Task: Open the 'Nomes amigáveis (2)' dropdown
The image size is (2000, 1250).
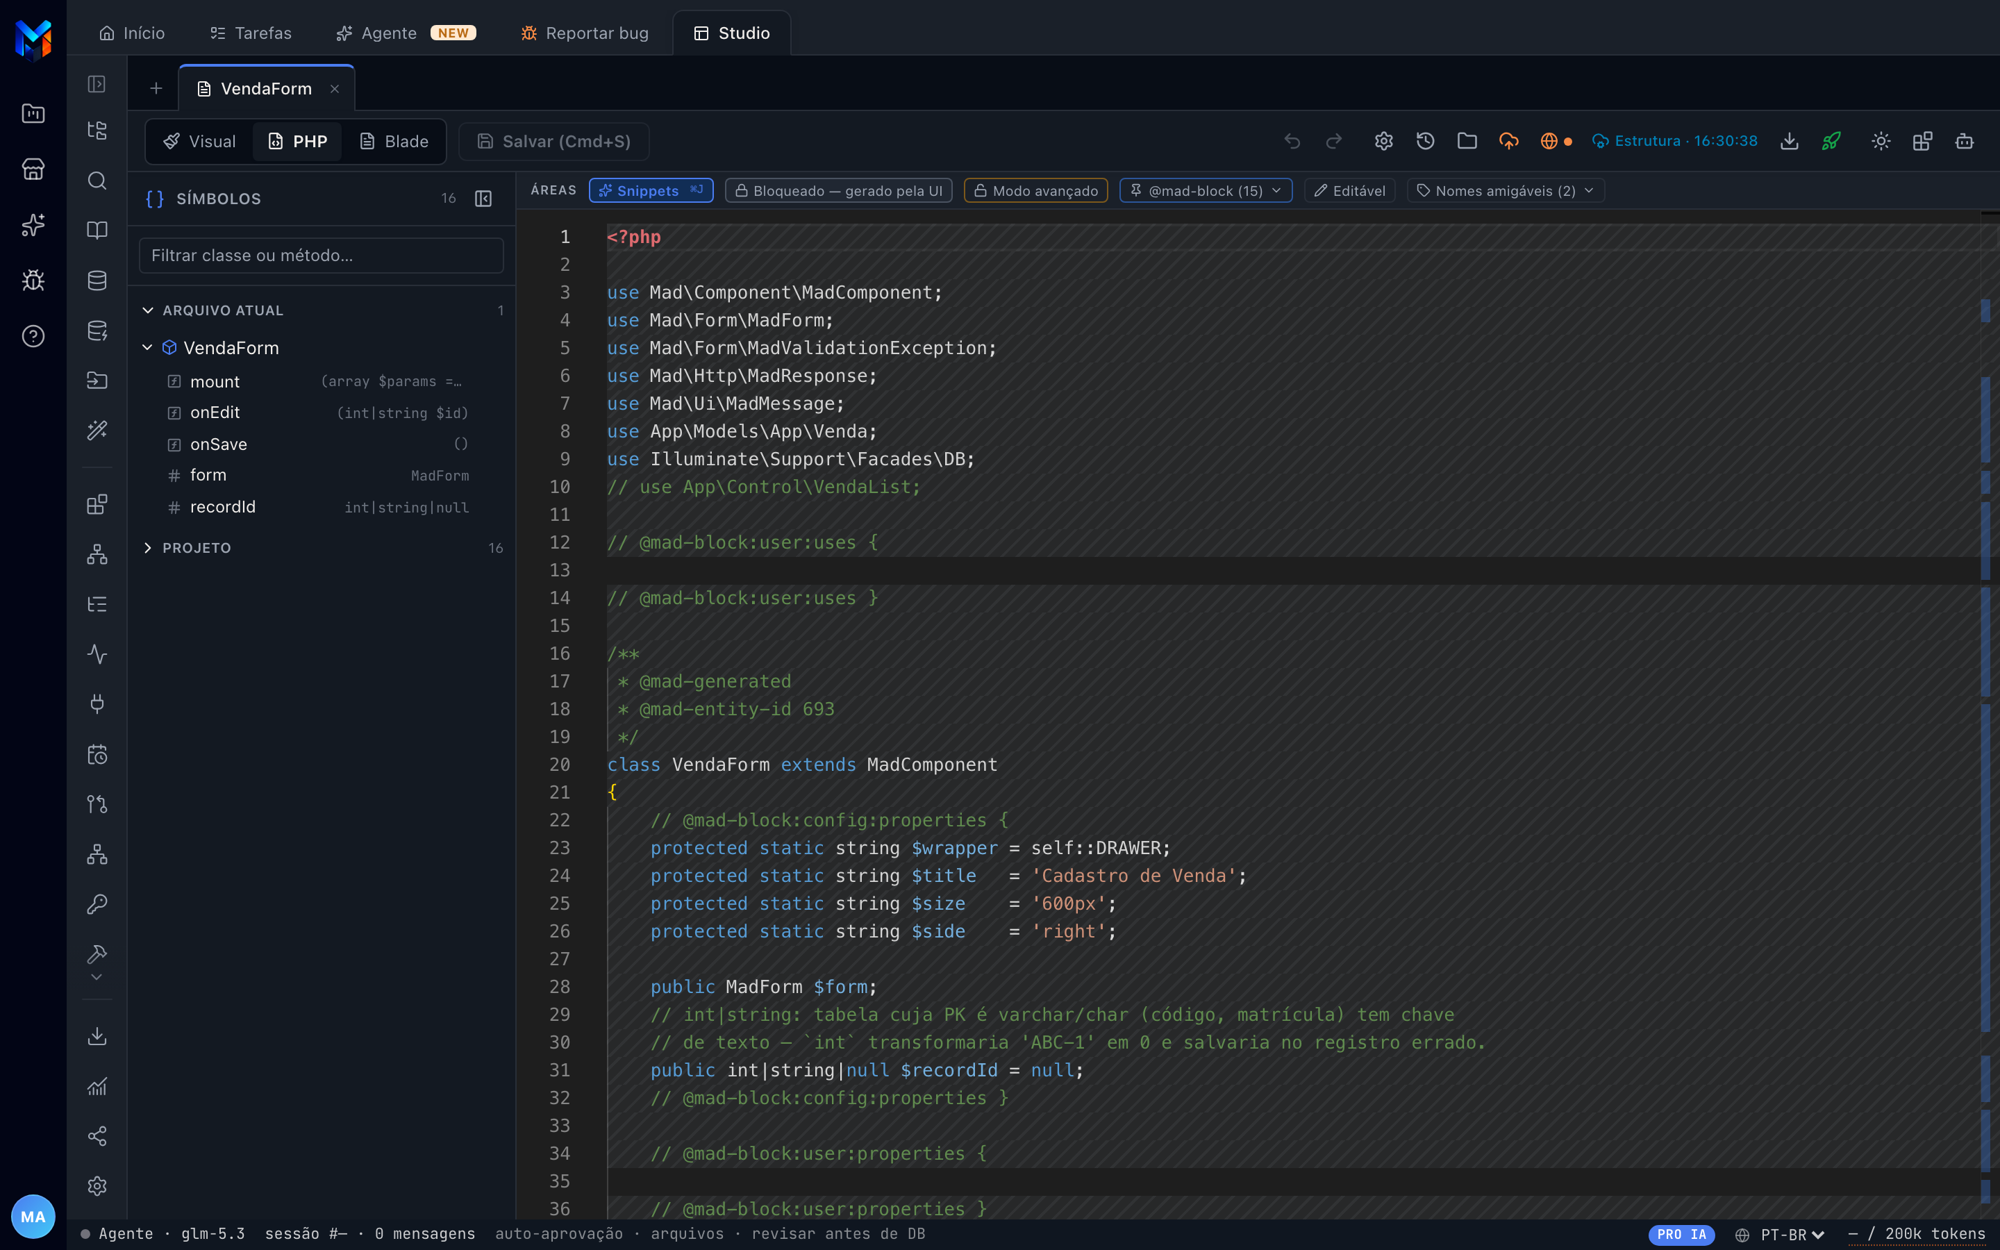Action: pos(1506,191)
